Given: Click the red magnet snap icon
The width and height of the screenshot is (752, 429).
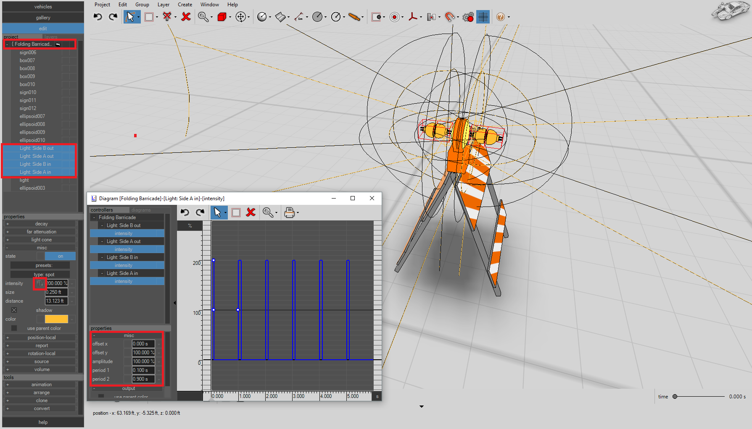Looking at the screenshot, I should pos(450,17).
